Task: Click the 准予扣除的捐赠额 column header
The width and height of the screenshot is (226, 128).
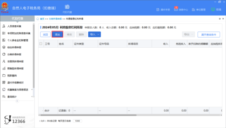Action: pos(198,44)
